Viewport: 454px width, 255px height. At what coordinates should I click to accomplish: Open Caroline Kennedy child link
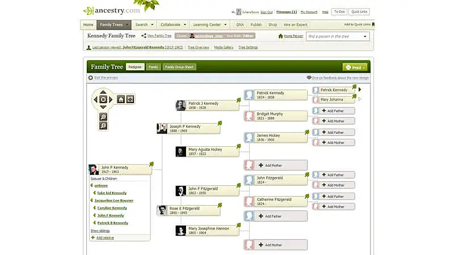click(112, 208)
